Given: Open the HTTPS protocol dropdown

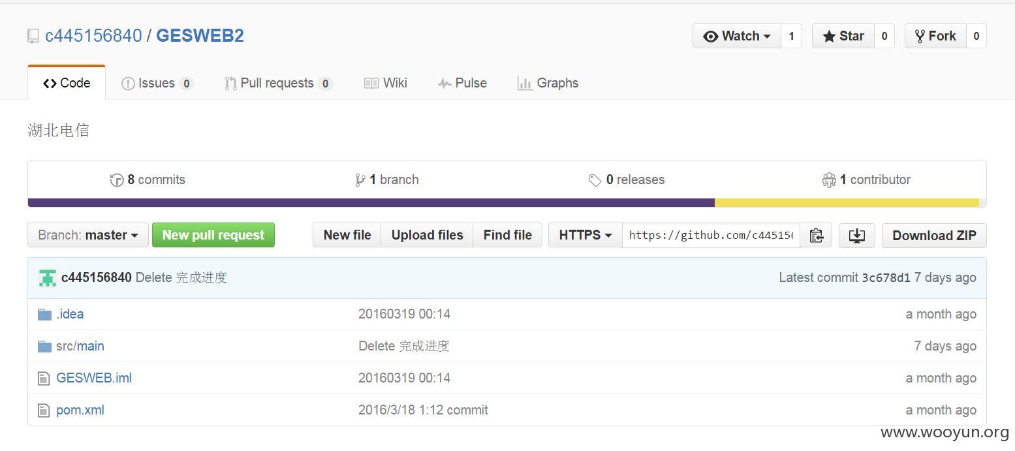Looking at the screenshot, I should (585, 236).
